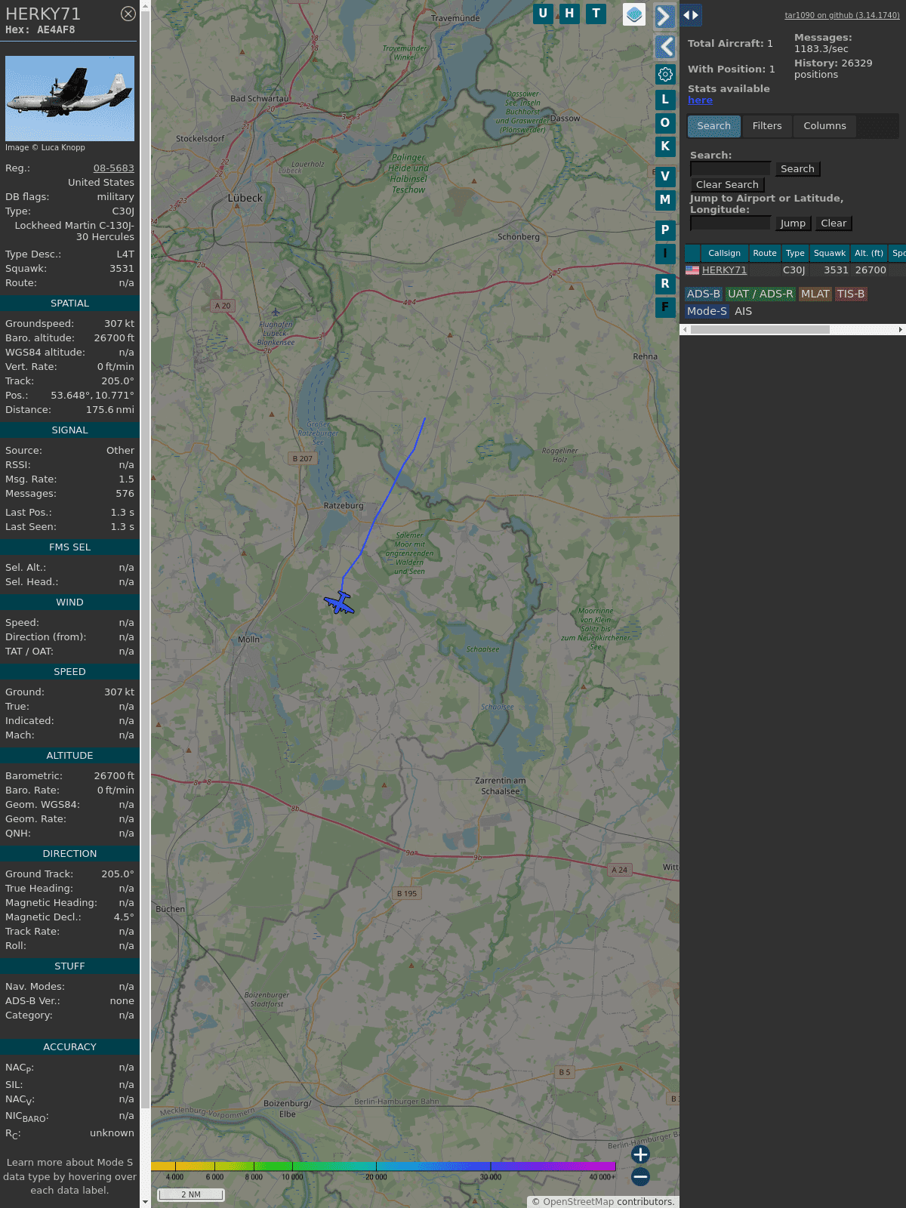Sort table by Callsign column
The width and height of the screenshot is (906, 1208).
click(x=724, y=254)
